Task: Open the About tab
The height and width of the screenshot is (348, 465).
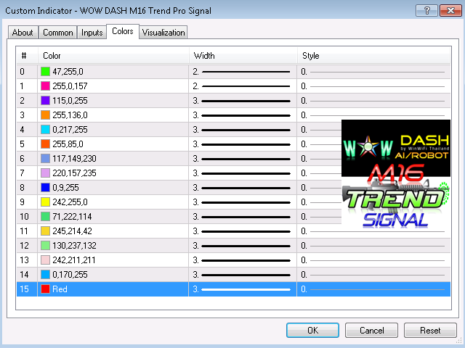Action: tap(23, 32)
